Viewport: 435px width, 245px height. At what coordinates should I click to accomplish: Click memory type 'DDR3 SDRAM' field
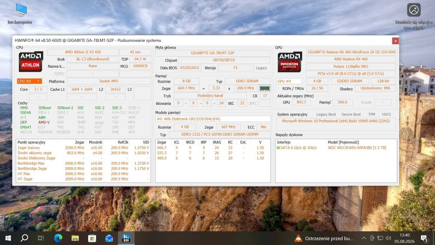coord(247,81)
